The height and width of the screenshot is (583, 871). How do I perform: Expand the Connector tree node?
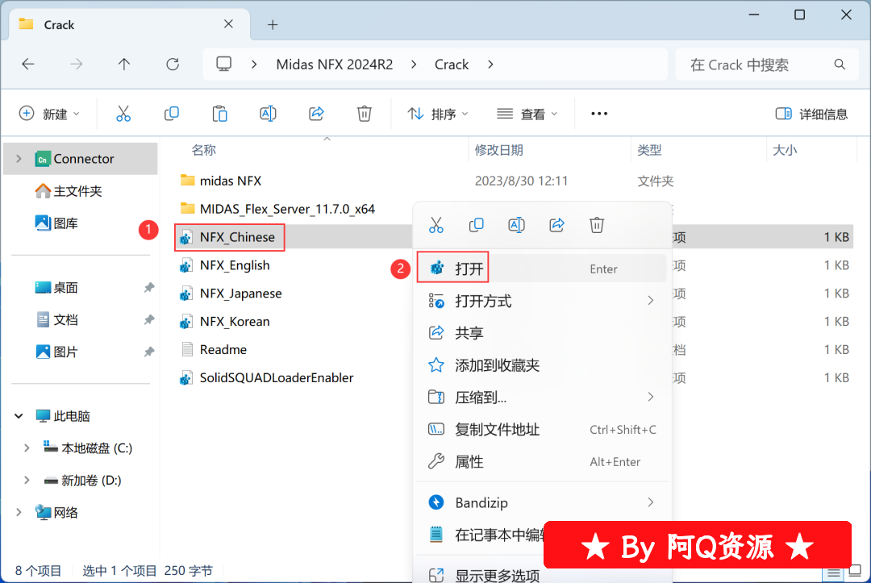[19, 159]
